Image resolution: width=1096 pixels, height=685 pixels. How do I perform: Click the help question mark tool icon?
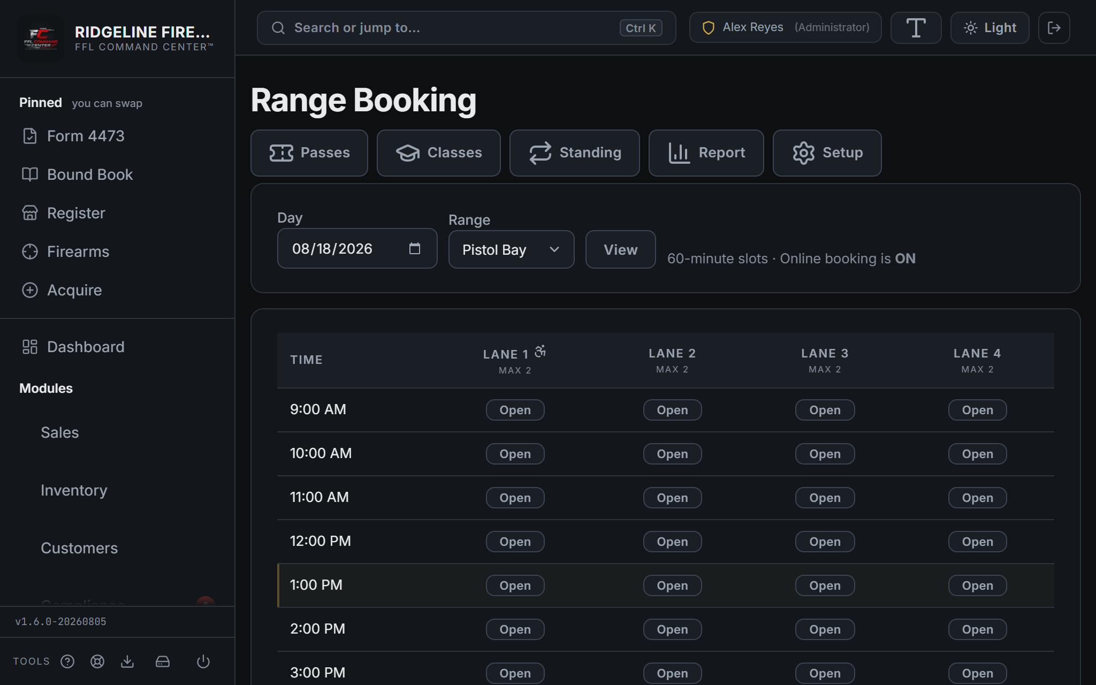[x=67, y=661]
